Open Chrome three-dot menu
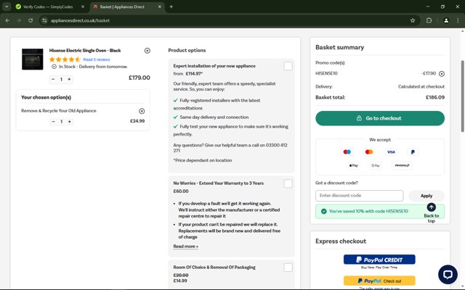465x290 pixels. (x=458, y=20)
